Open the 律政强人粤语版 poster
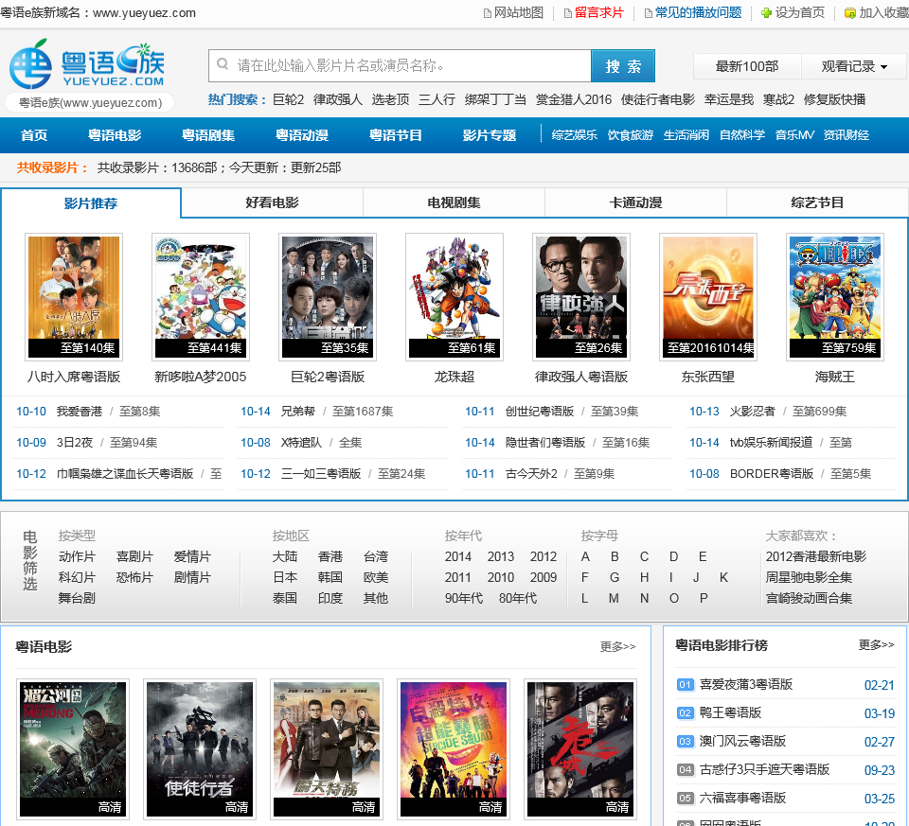 (581, 297)
